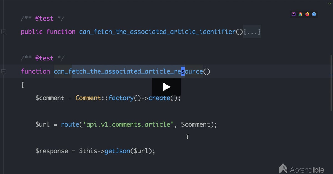Click the '$comment' variable on the assignment line
The height and width of the screenshot is (174, 333).
pos(50,98)
